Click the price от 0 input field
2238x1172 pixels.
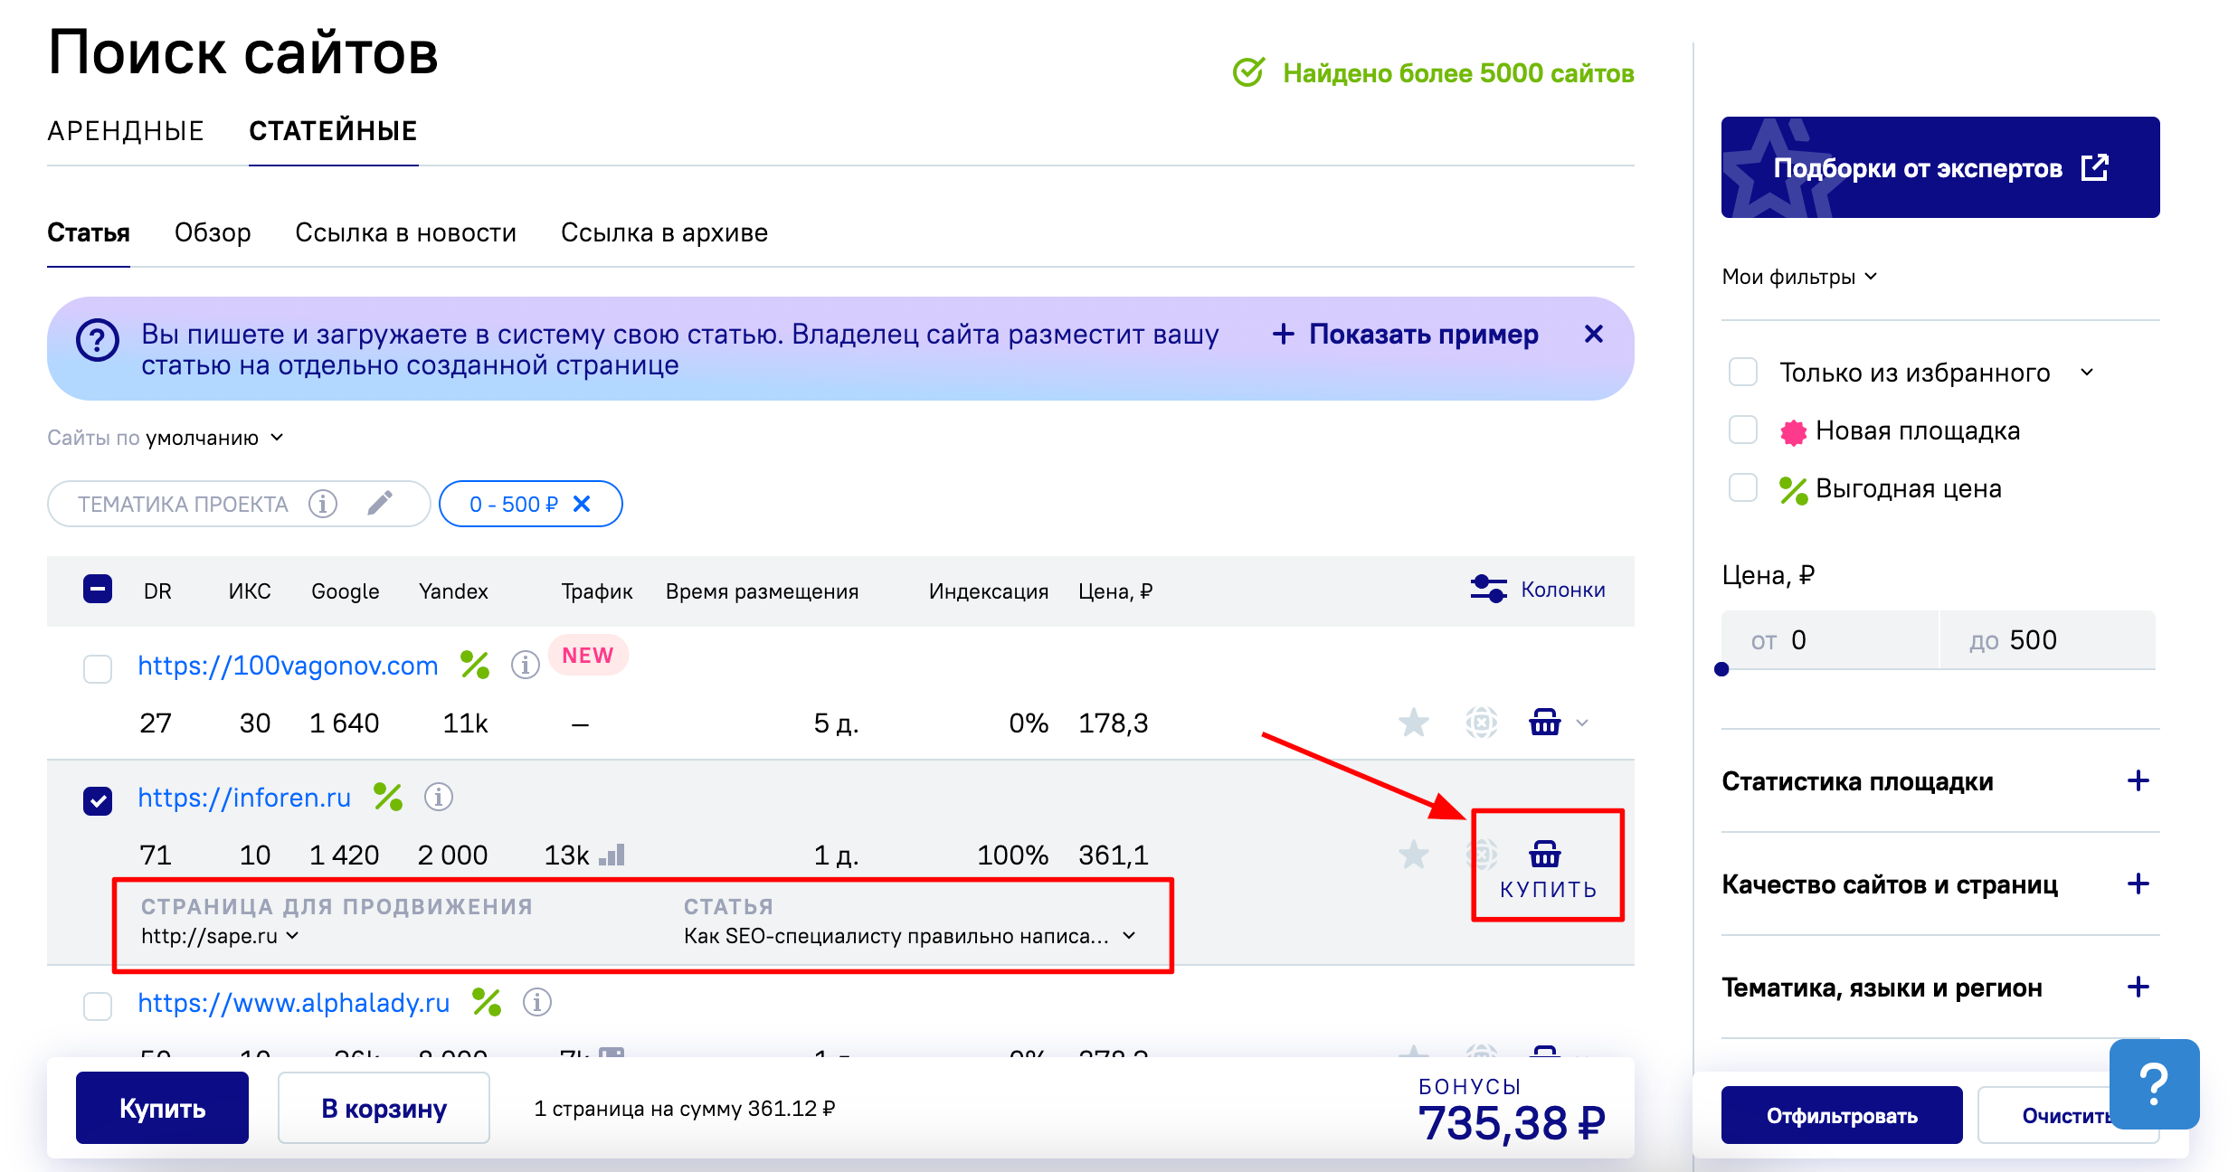1829,639
